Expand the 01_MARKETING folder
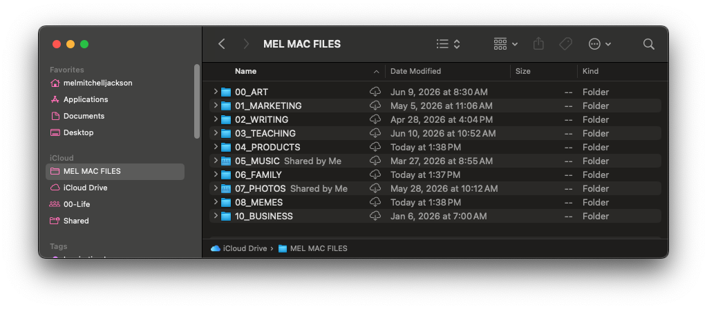Viewport: 707px width, 309px height. (x=216, y=106)
